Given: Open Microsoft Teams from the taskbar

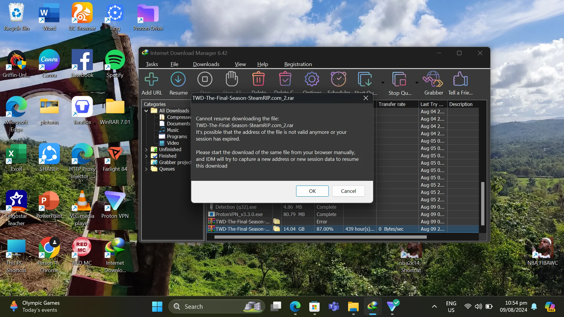Looking at the screenshot, I should click(x=334, y=306).
